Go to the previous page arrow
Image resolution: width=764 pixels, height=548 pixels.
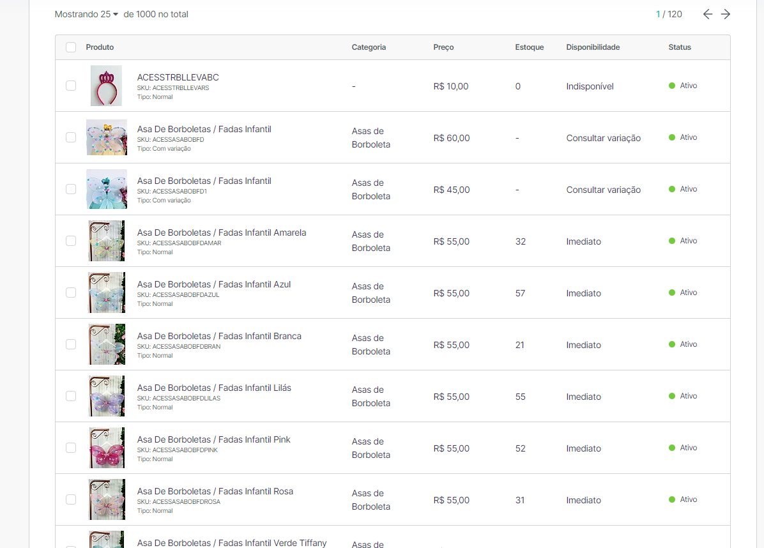pyautogui.click(x=708, y=14)
